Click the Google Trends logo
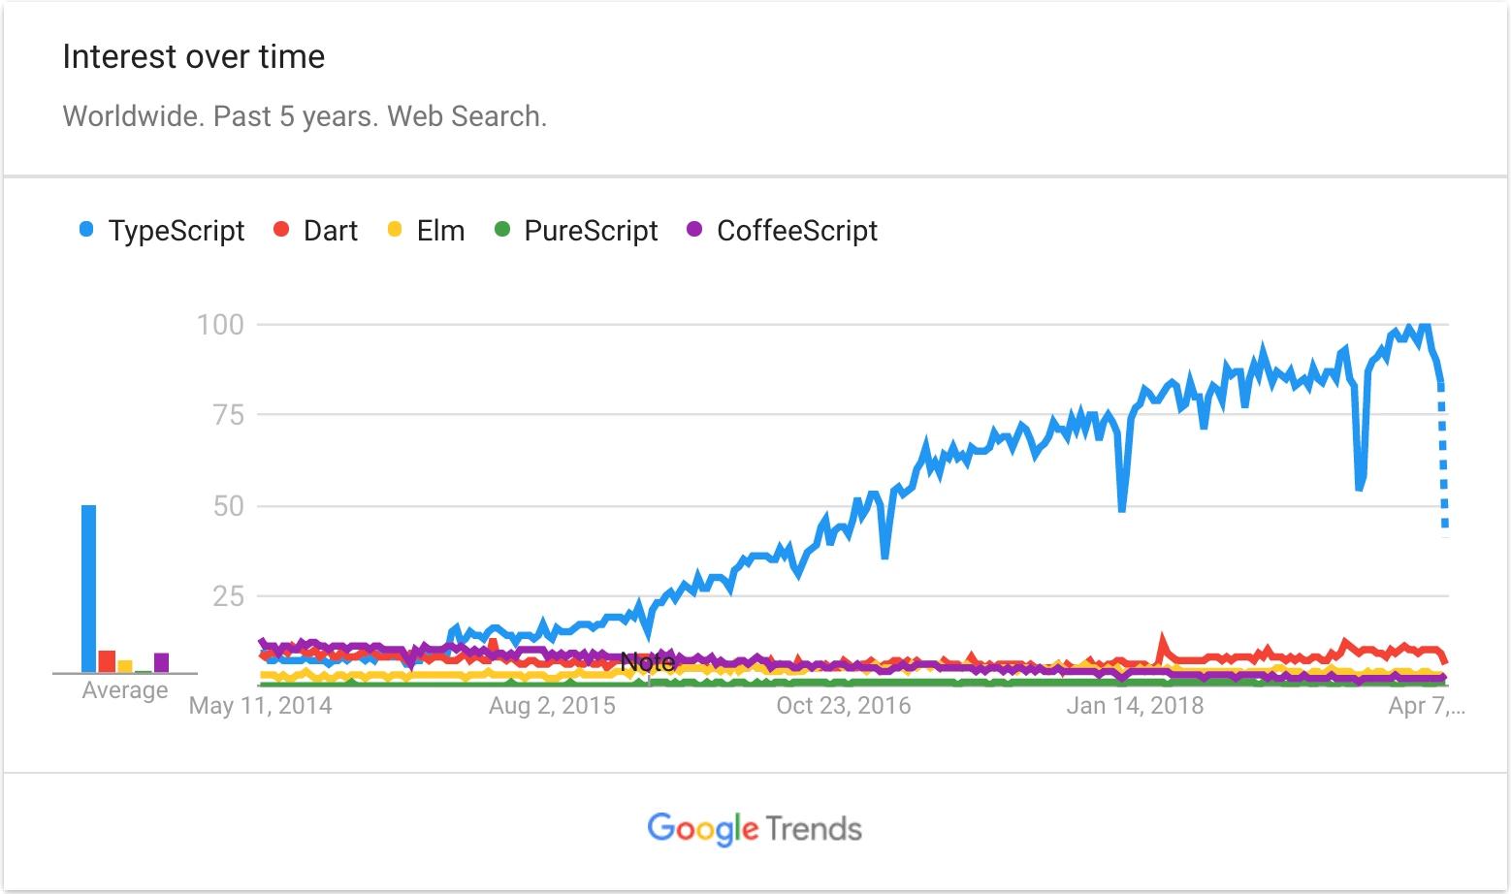1511x894 pixels. [755, 829]
